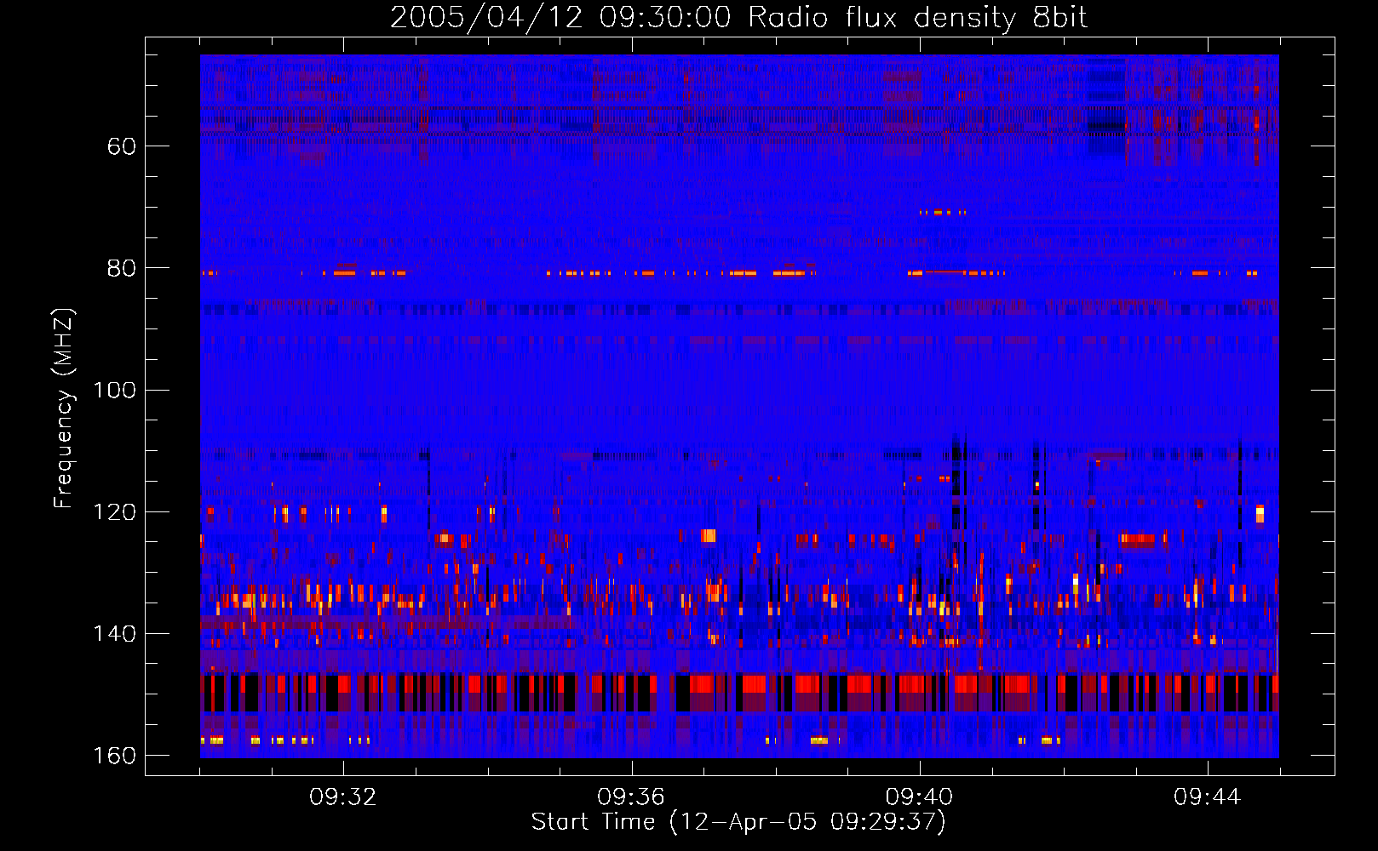Click the 09:44 time tick label
The image size is (1378, 851).
pos(1208,797)
